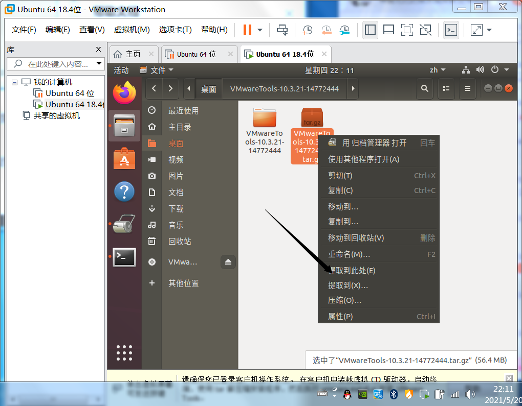Choose 重命名(M)… from context menu
This screenshot has width=522, height=406.
[x=379, y=254]
